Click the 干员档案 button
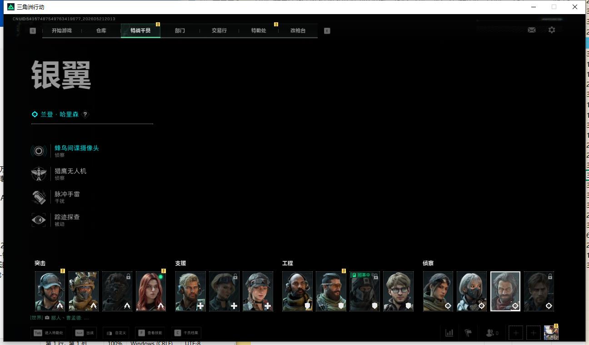 185,333
